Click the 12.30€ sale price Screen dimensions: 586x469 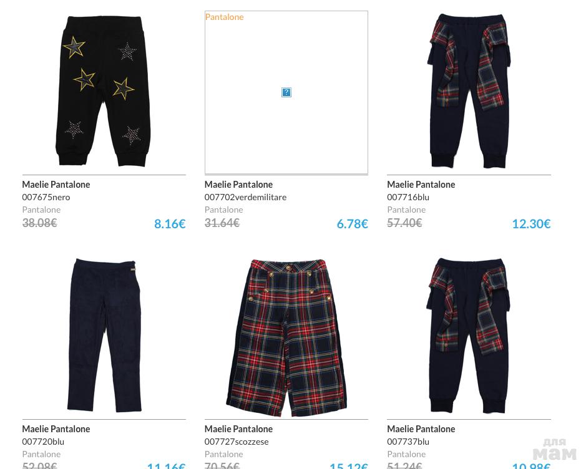pos(531,224)
